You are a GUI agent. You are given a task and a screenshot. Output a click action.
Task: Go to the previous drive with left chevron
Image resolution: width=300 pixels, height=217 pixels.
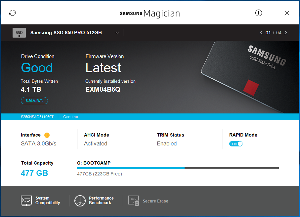[x=261, y=33]
